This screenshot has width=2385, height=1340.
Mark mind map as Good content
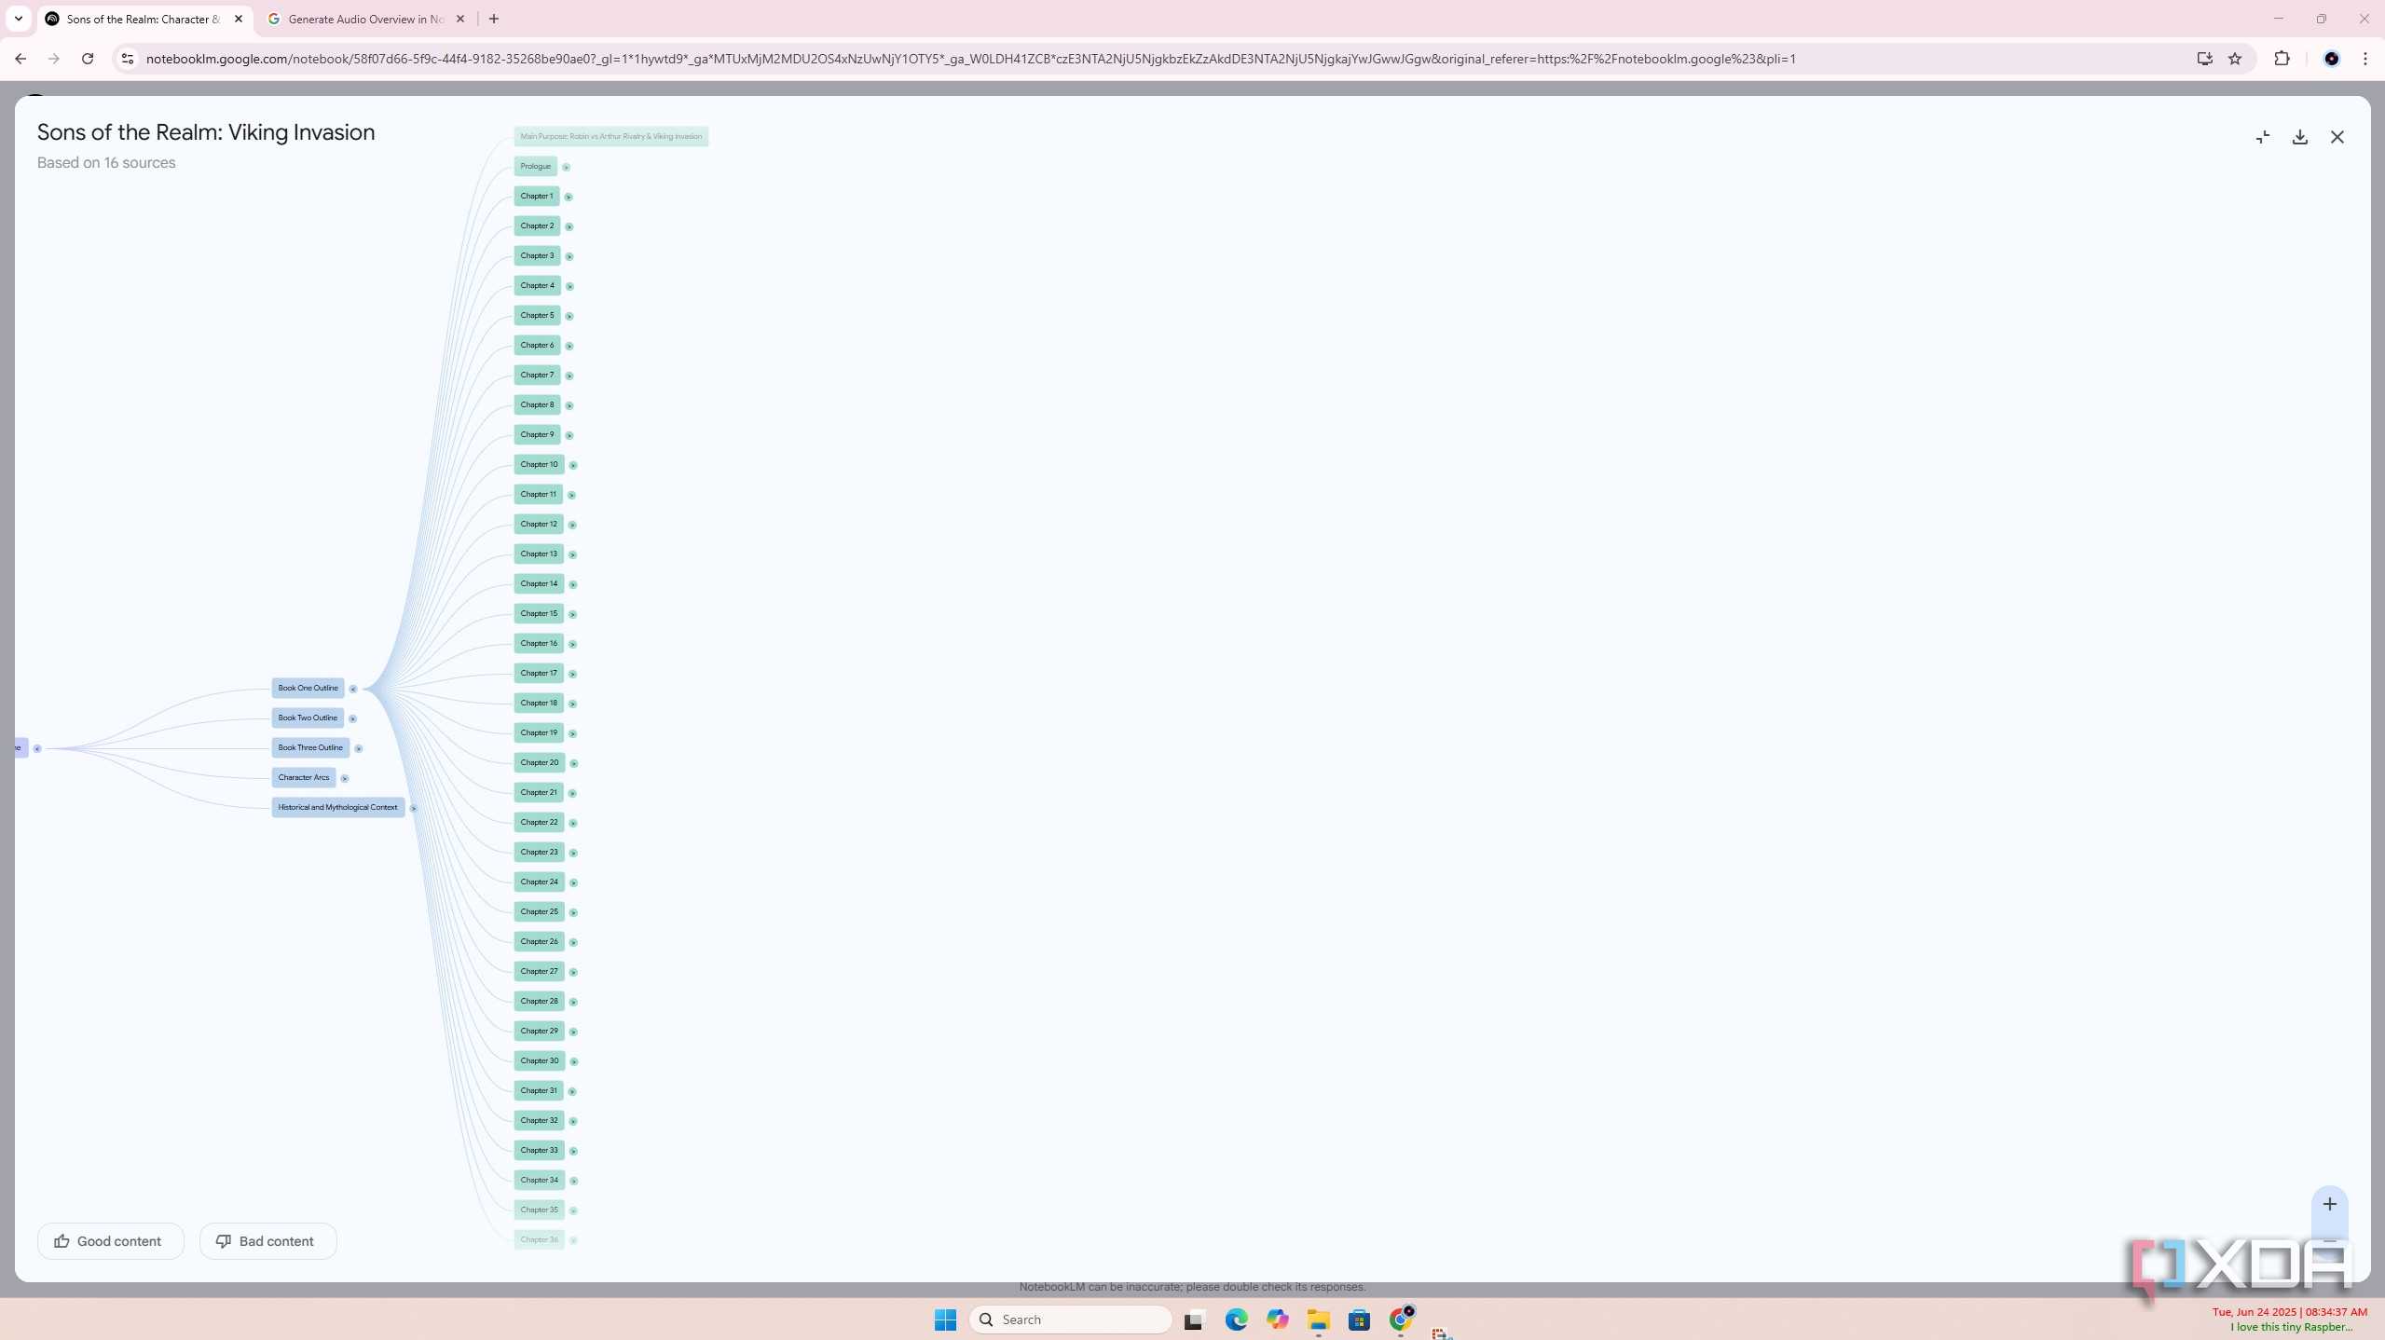point(110,1241)
